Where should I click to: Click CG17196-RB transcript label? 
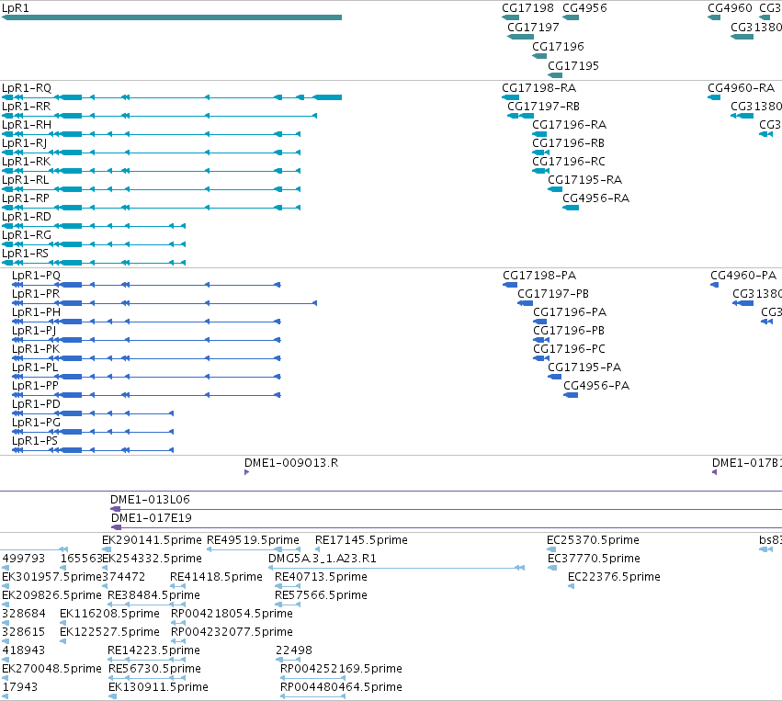[568, 143]
